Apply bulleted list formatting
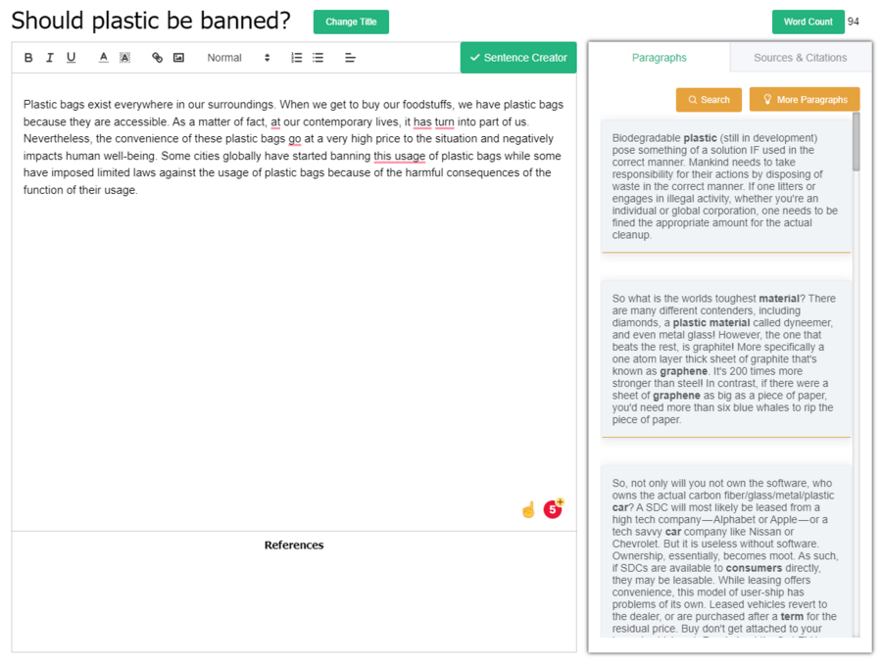Image resolution: width=882 pixels, height=664 pixels. click(318, 58)
